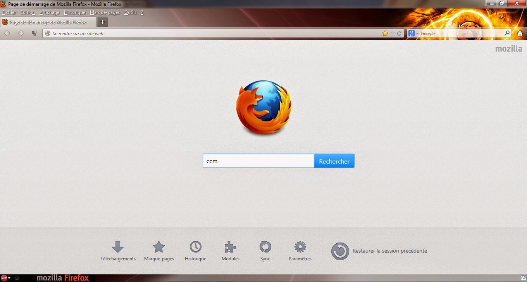Go back with the Back arrow
Image resolution: width=527 pixels, height=282 pixels.
[7, 33]
